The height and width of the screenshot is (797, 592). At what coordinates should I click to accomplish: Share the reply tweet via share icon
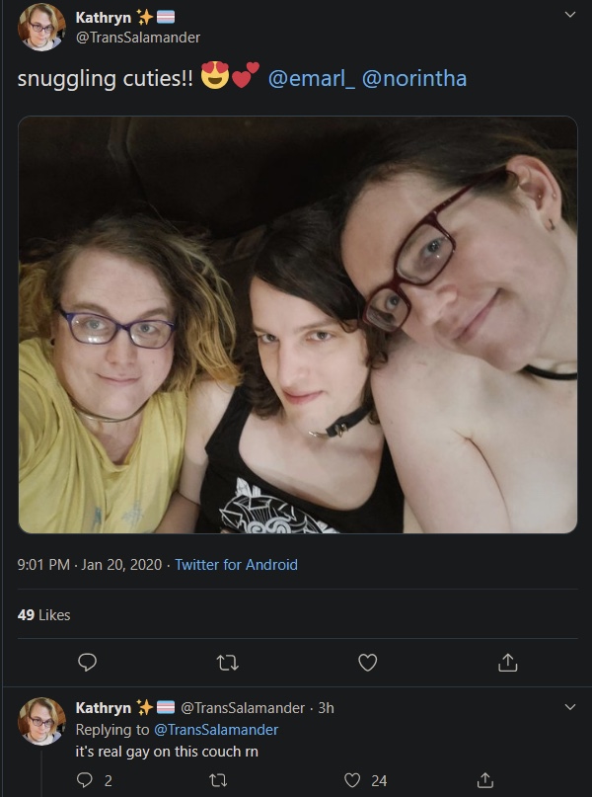[x=485, y=780]
